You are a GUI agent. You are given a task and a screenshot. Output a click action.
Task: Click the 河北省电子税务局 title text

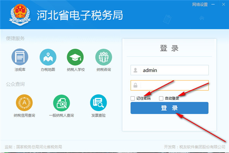coord(80,15)
